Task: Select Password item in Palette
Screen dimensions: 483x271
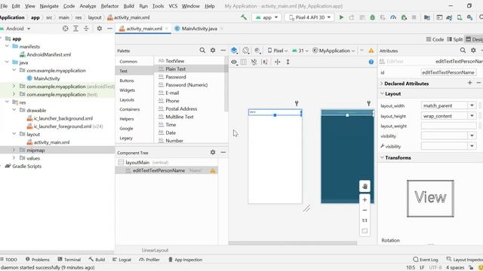Action: (176, 77)
